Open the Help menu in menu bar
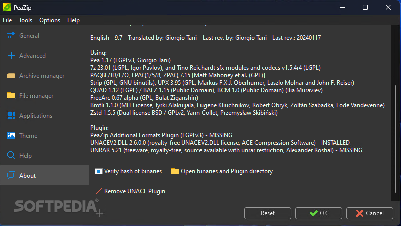Image resolution: width=401 pixels, height=226 pixels. [x=73, y=20]
